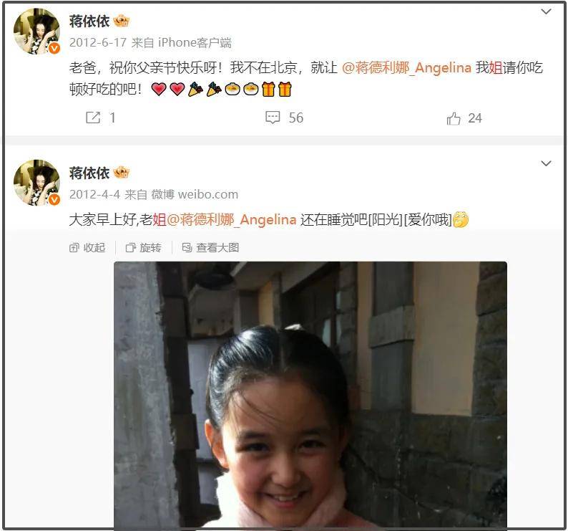The width and height of the screenshot is (568, 531).
Task: Click the repost share icon on first post
Action: point(93,118)
